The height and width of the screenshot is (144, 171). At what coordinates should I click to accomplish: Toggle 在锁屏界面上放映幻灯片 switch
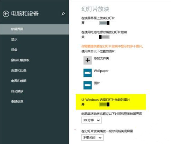point(104,23)
